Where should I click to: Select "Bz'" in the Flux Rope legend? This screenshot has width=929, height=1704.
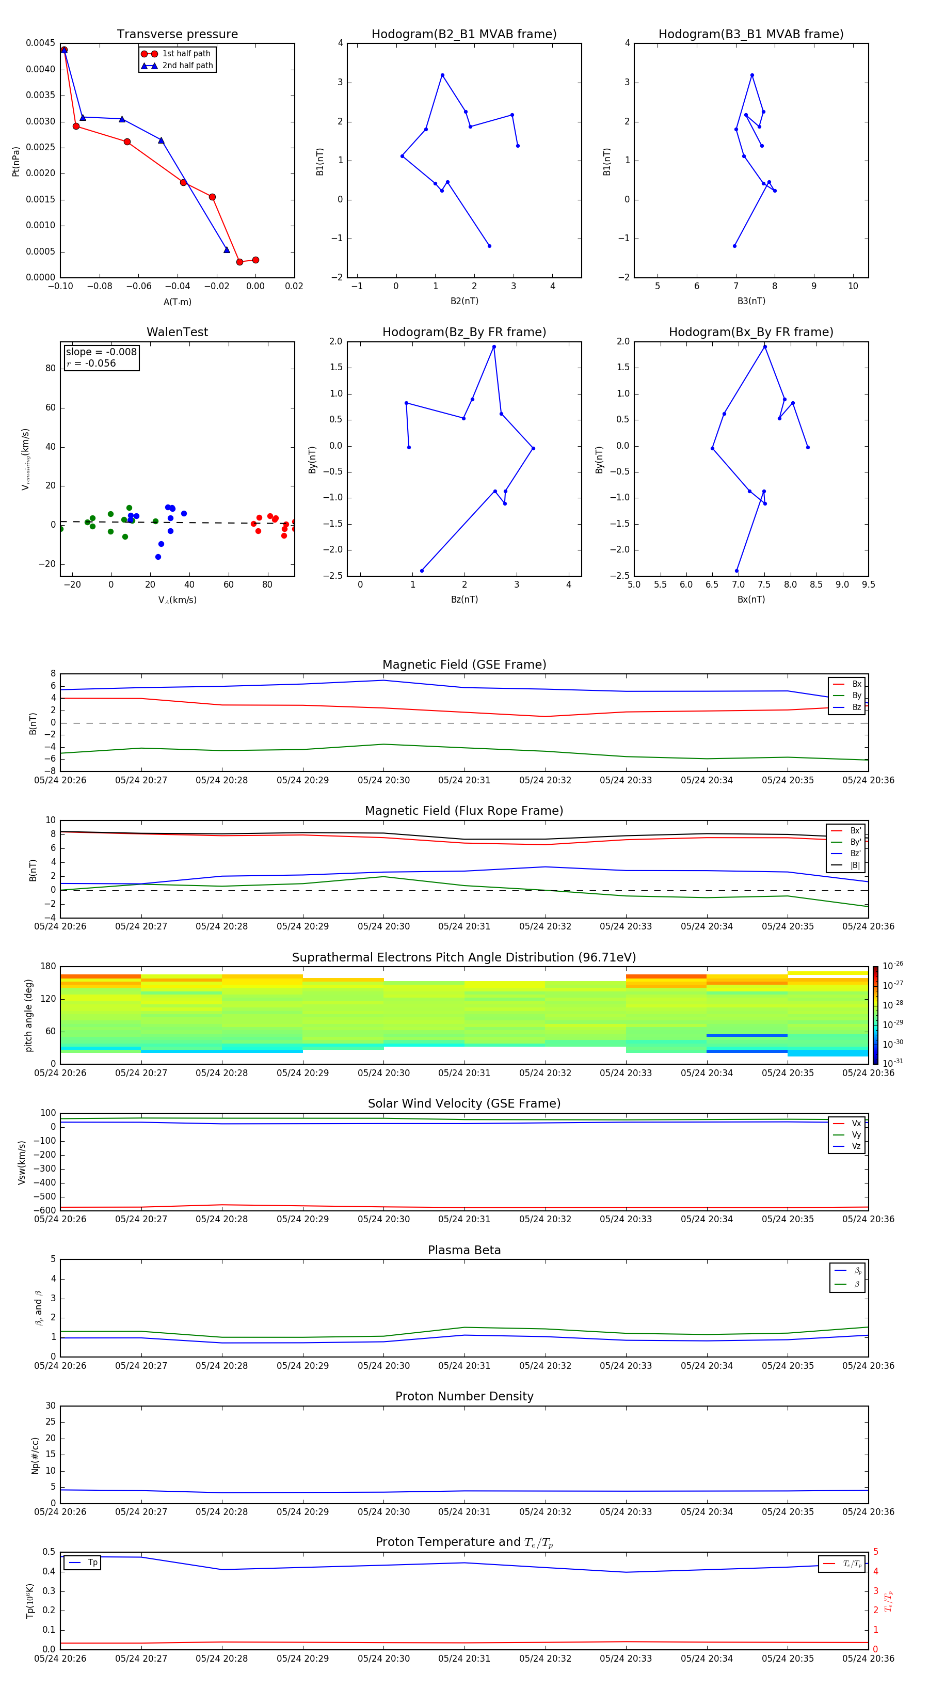click(x=846, y=854)
